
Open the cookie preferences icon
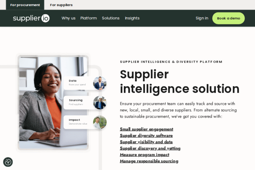point(8,162)
